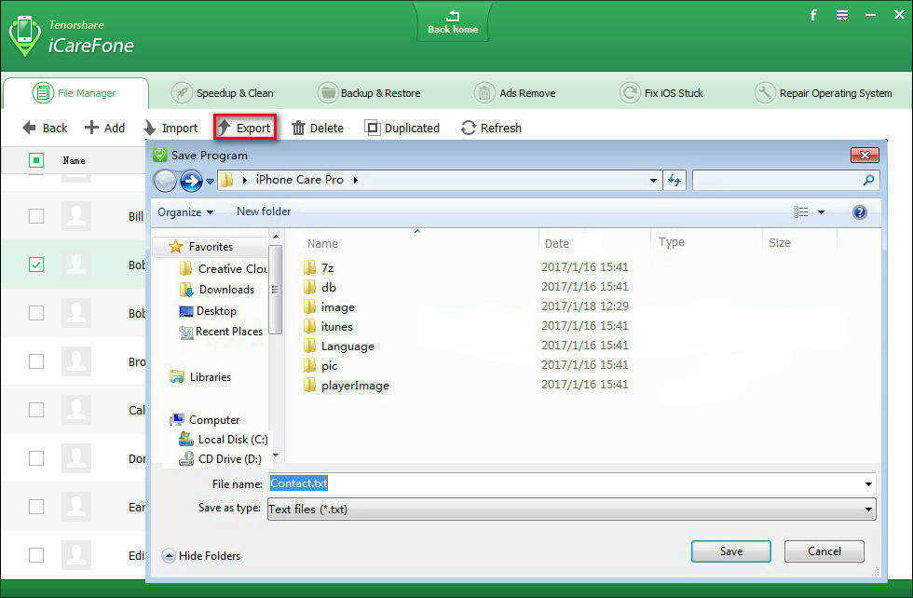Open Creative Cloud folder in Favorites
This screenshot has height=598, width=913.
pyautogui.click(x=223, y=268)
